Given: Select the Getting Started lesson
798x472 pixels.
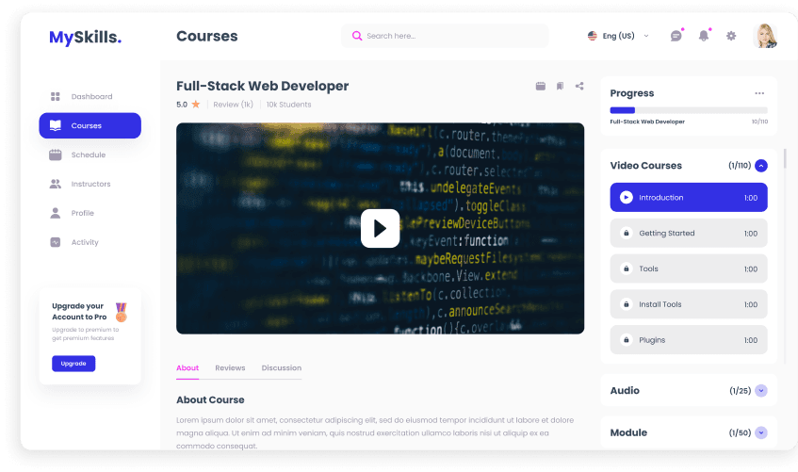Looking at the screenshot, I should (x=689, y=234).
